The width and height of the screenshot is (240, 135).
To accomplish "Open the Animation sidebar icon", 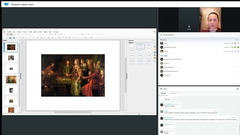I will click(155, 49).
